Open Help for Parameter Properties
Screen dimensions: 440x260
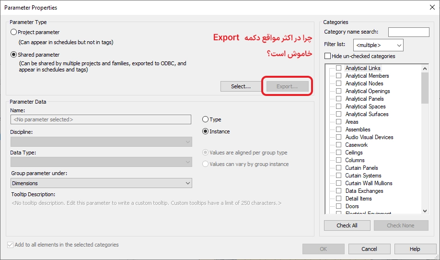415,249
